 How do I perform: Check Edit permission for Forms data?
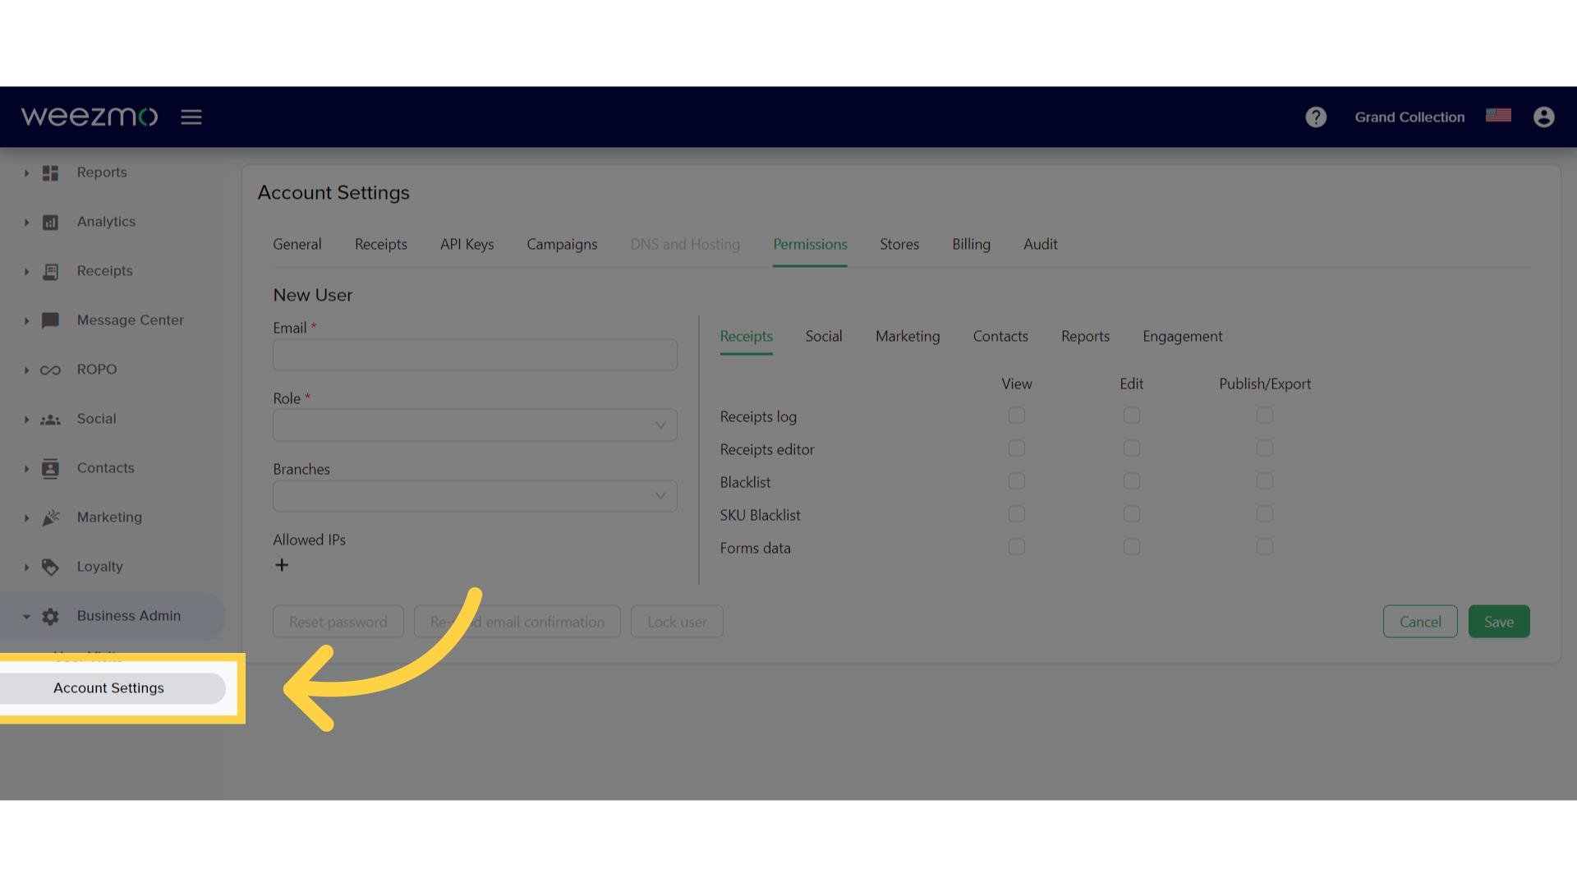(1132, 547)
